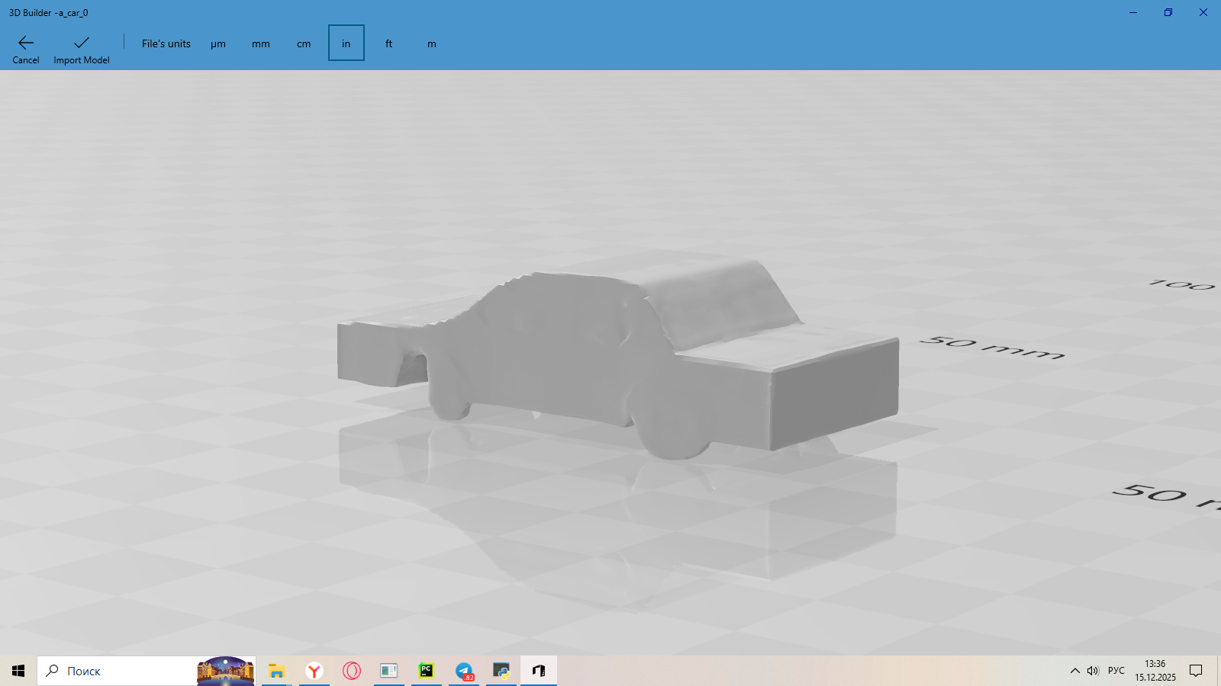Open File Explorer from the taskbar
The width and height of the screenshot is (1221, 686).
276,671
